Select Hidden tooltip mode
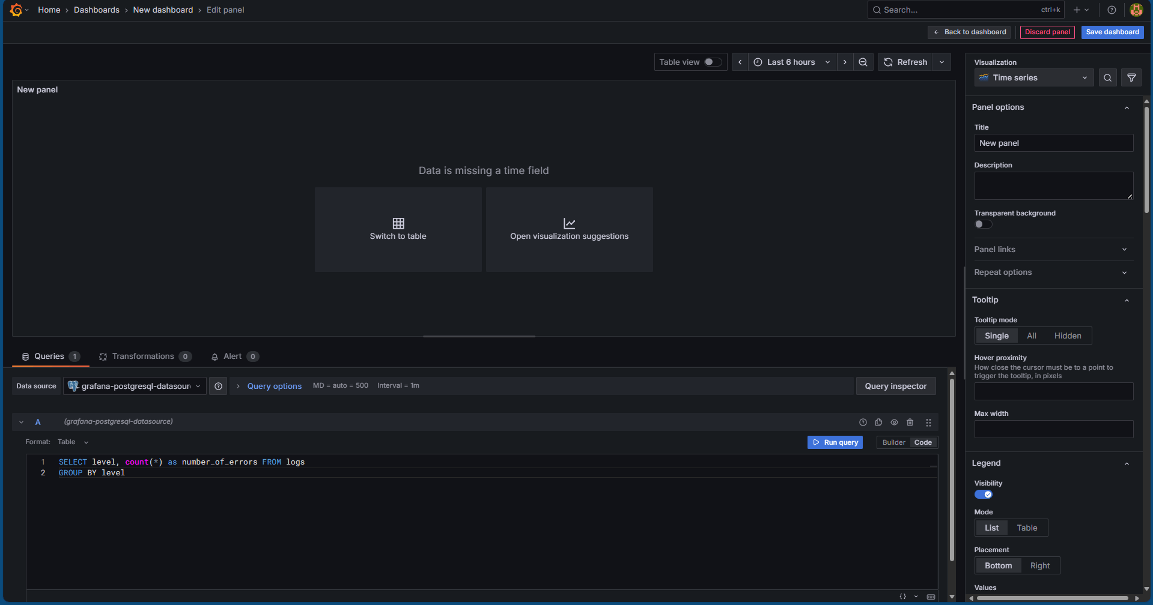Image resolution: width=1153 pixels, height=605 pixels. (x=1067, y=336)
